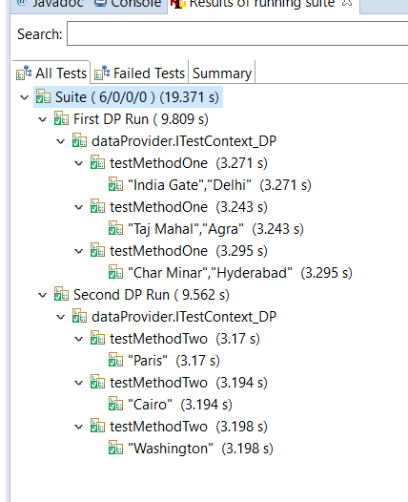Open the Failed Tests tab

click(x=140, y=73)
